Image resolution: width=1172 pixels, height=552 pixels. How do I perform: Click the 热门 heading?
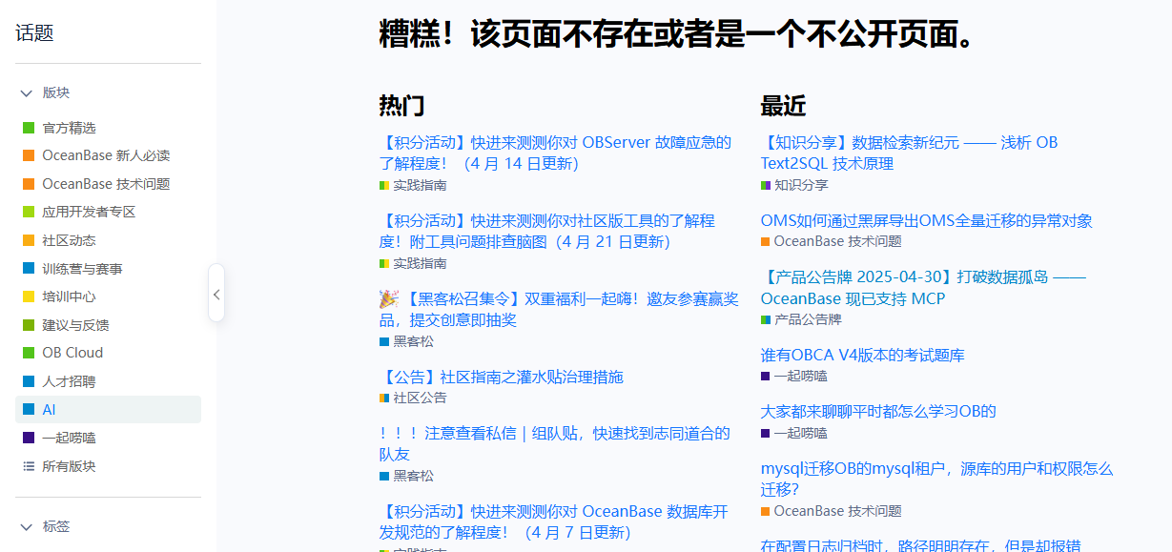click(x=401, y=105)
